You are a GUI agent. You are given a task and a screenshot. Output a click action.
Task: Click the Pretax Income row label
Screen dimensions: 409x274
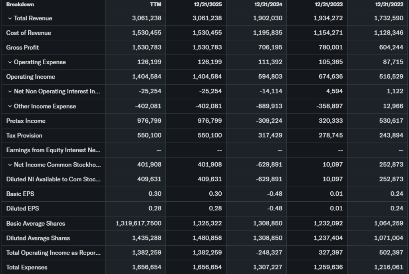[26, 121]
